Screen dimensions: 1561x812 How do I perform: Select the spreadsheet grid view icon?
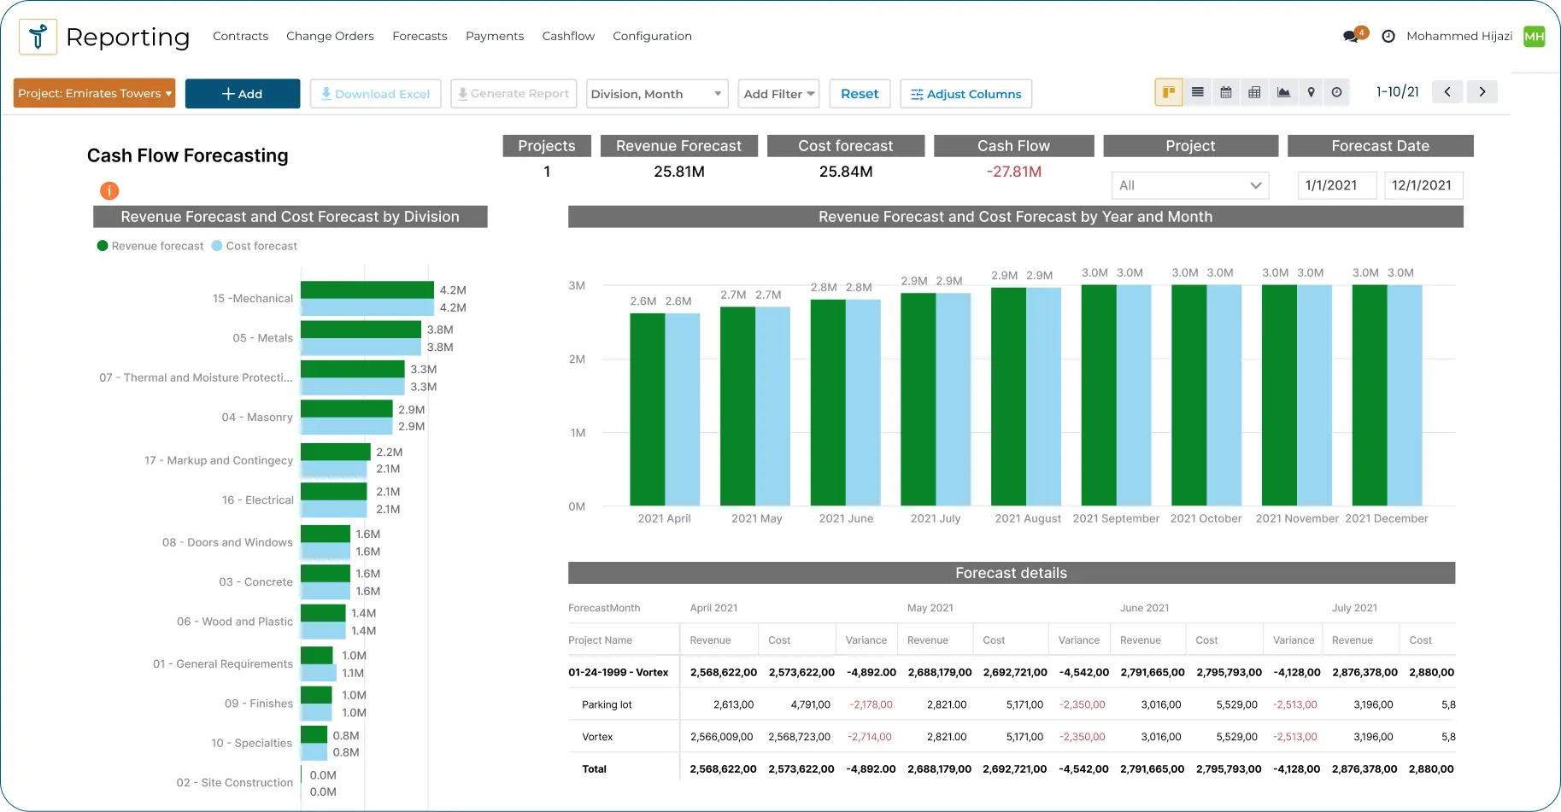tap(1254, 92)
